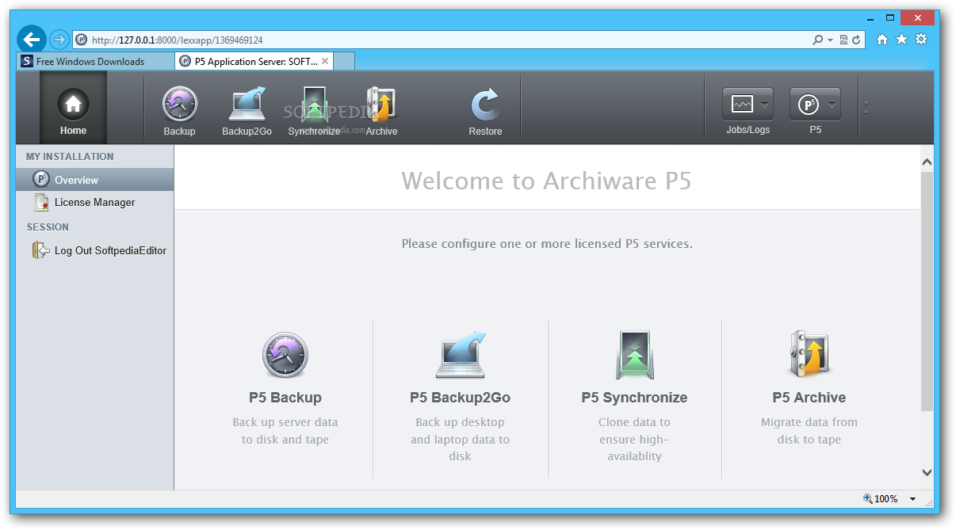Click the SESSION sidebar header
The image size is (956, 530).
48,227
